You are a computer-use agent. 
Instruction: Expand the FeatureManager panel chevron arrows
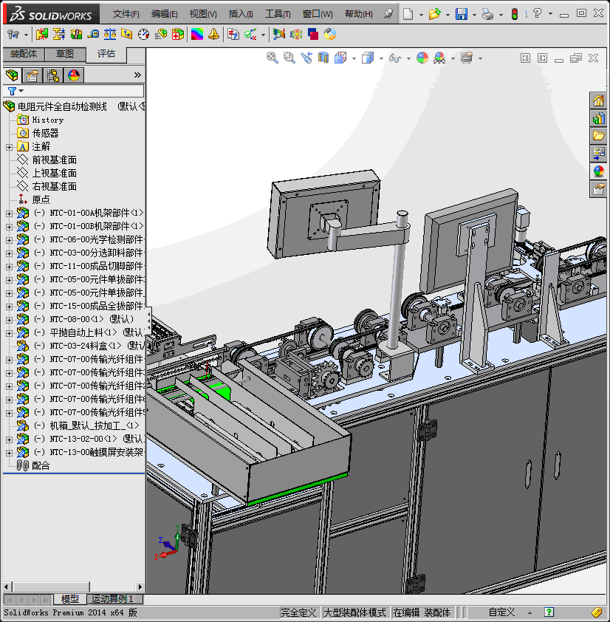point(137,75)
